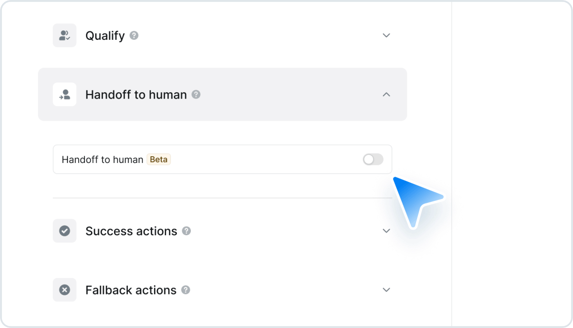Click the Fallback actions X icon
Viewport: 573px width, 328px height.
point(65,290)
